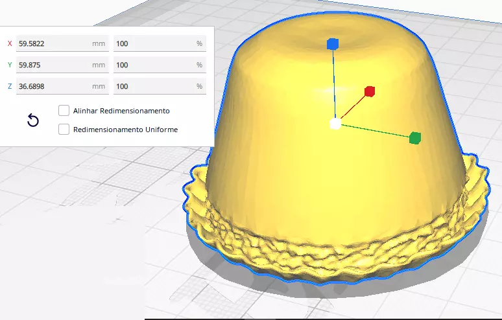Grab the blue Z-axis scale handle
This screenshot has height=320, width=502.
pos(333,44)
